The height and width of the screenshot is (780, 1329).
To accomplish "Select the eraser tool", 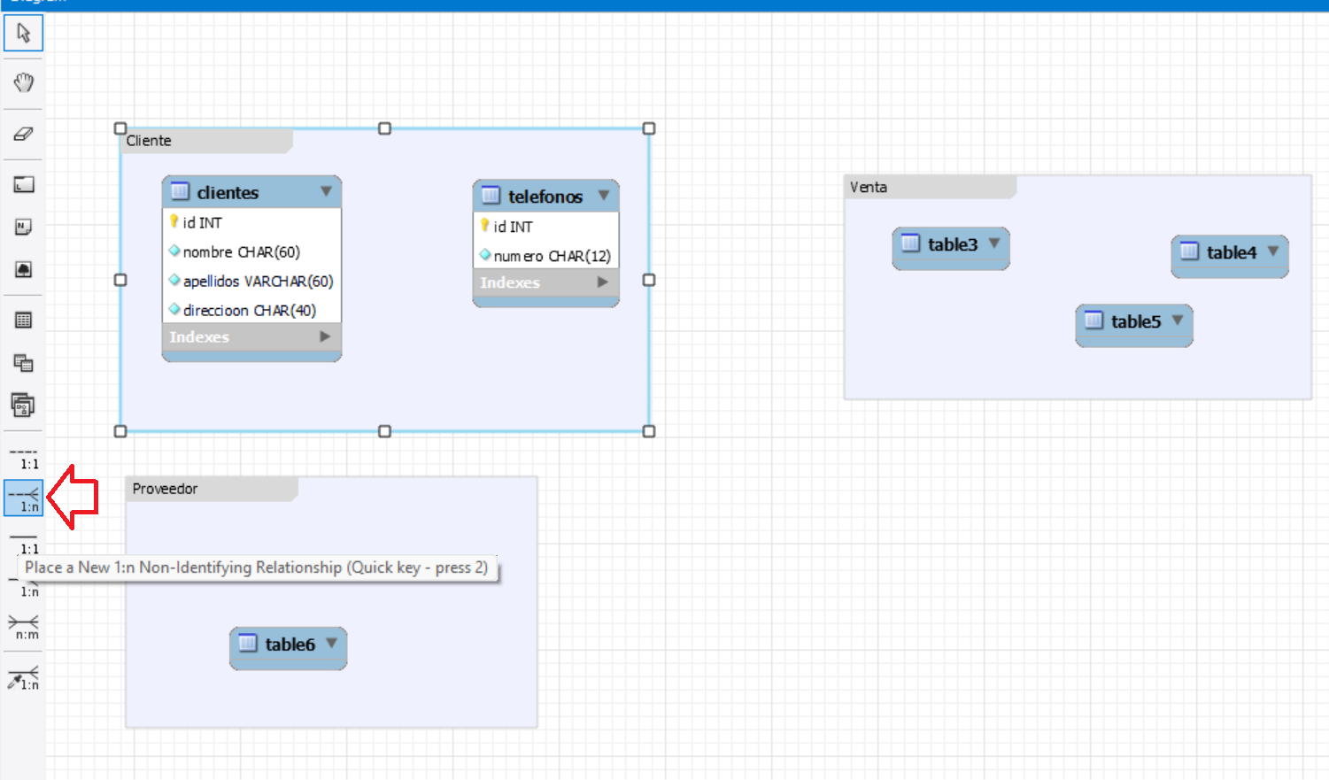I will pyautogui.click(x=23, y=134).
